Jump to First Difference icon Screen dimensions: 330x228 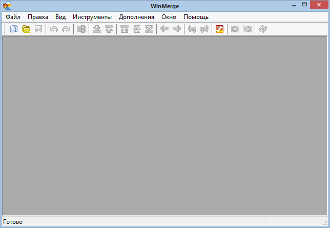pyautogui.click(x=125, y=29)
